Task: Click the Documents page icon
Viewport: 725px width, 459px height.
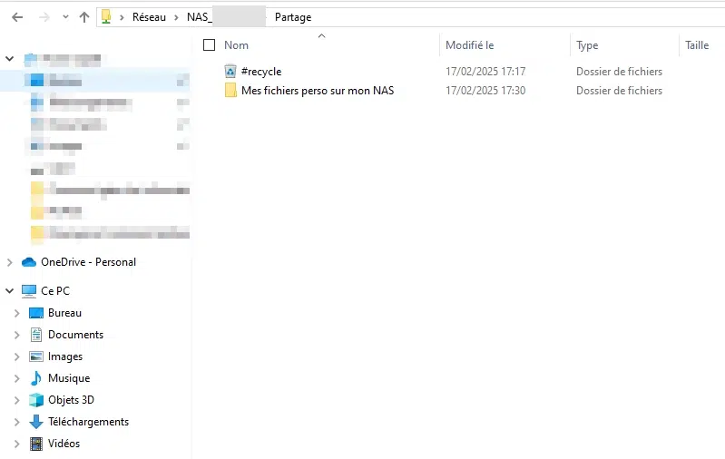Action: (x=36, y=335)
